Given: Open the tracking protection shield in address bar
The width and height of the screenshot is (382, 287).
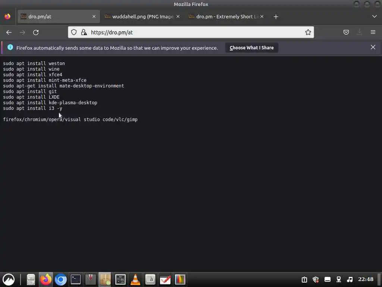Looking at the screenshot, I should 74,32.
